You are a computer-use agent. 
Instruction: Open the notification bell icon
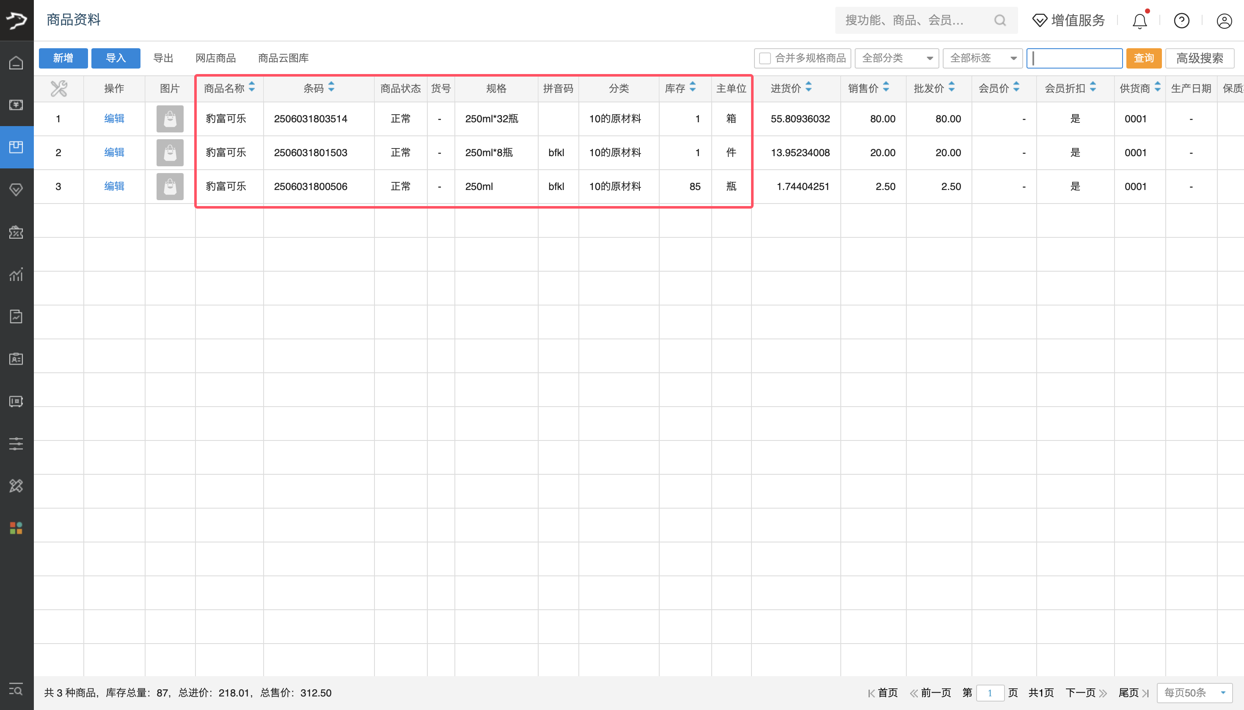(x=1139, y=20)
